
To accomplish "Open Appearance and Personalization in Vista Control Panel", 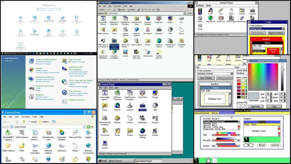I will tap(76, 68).
